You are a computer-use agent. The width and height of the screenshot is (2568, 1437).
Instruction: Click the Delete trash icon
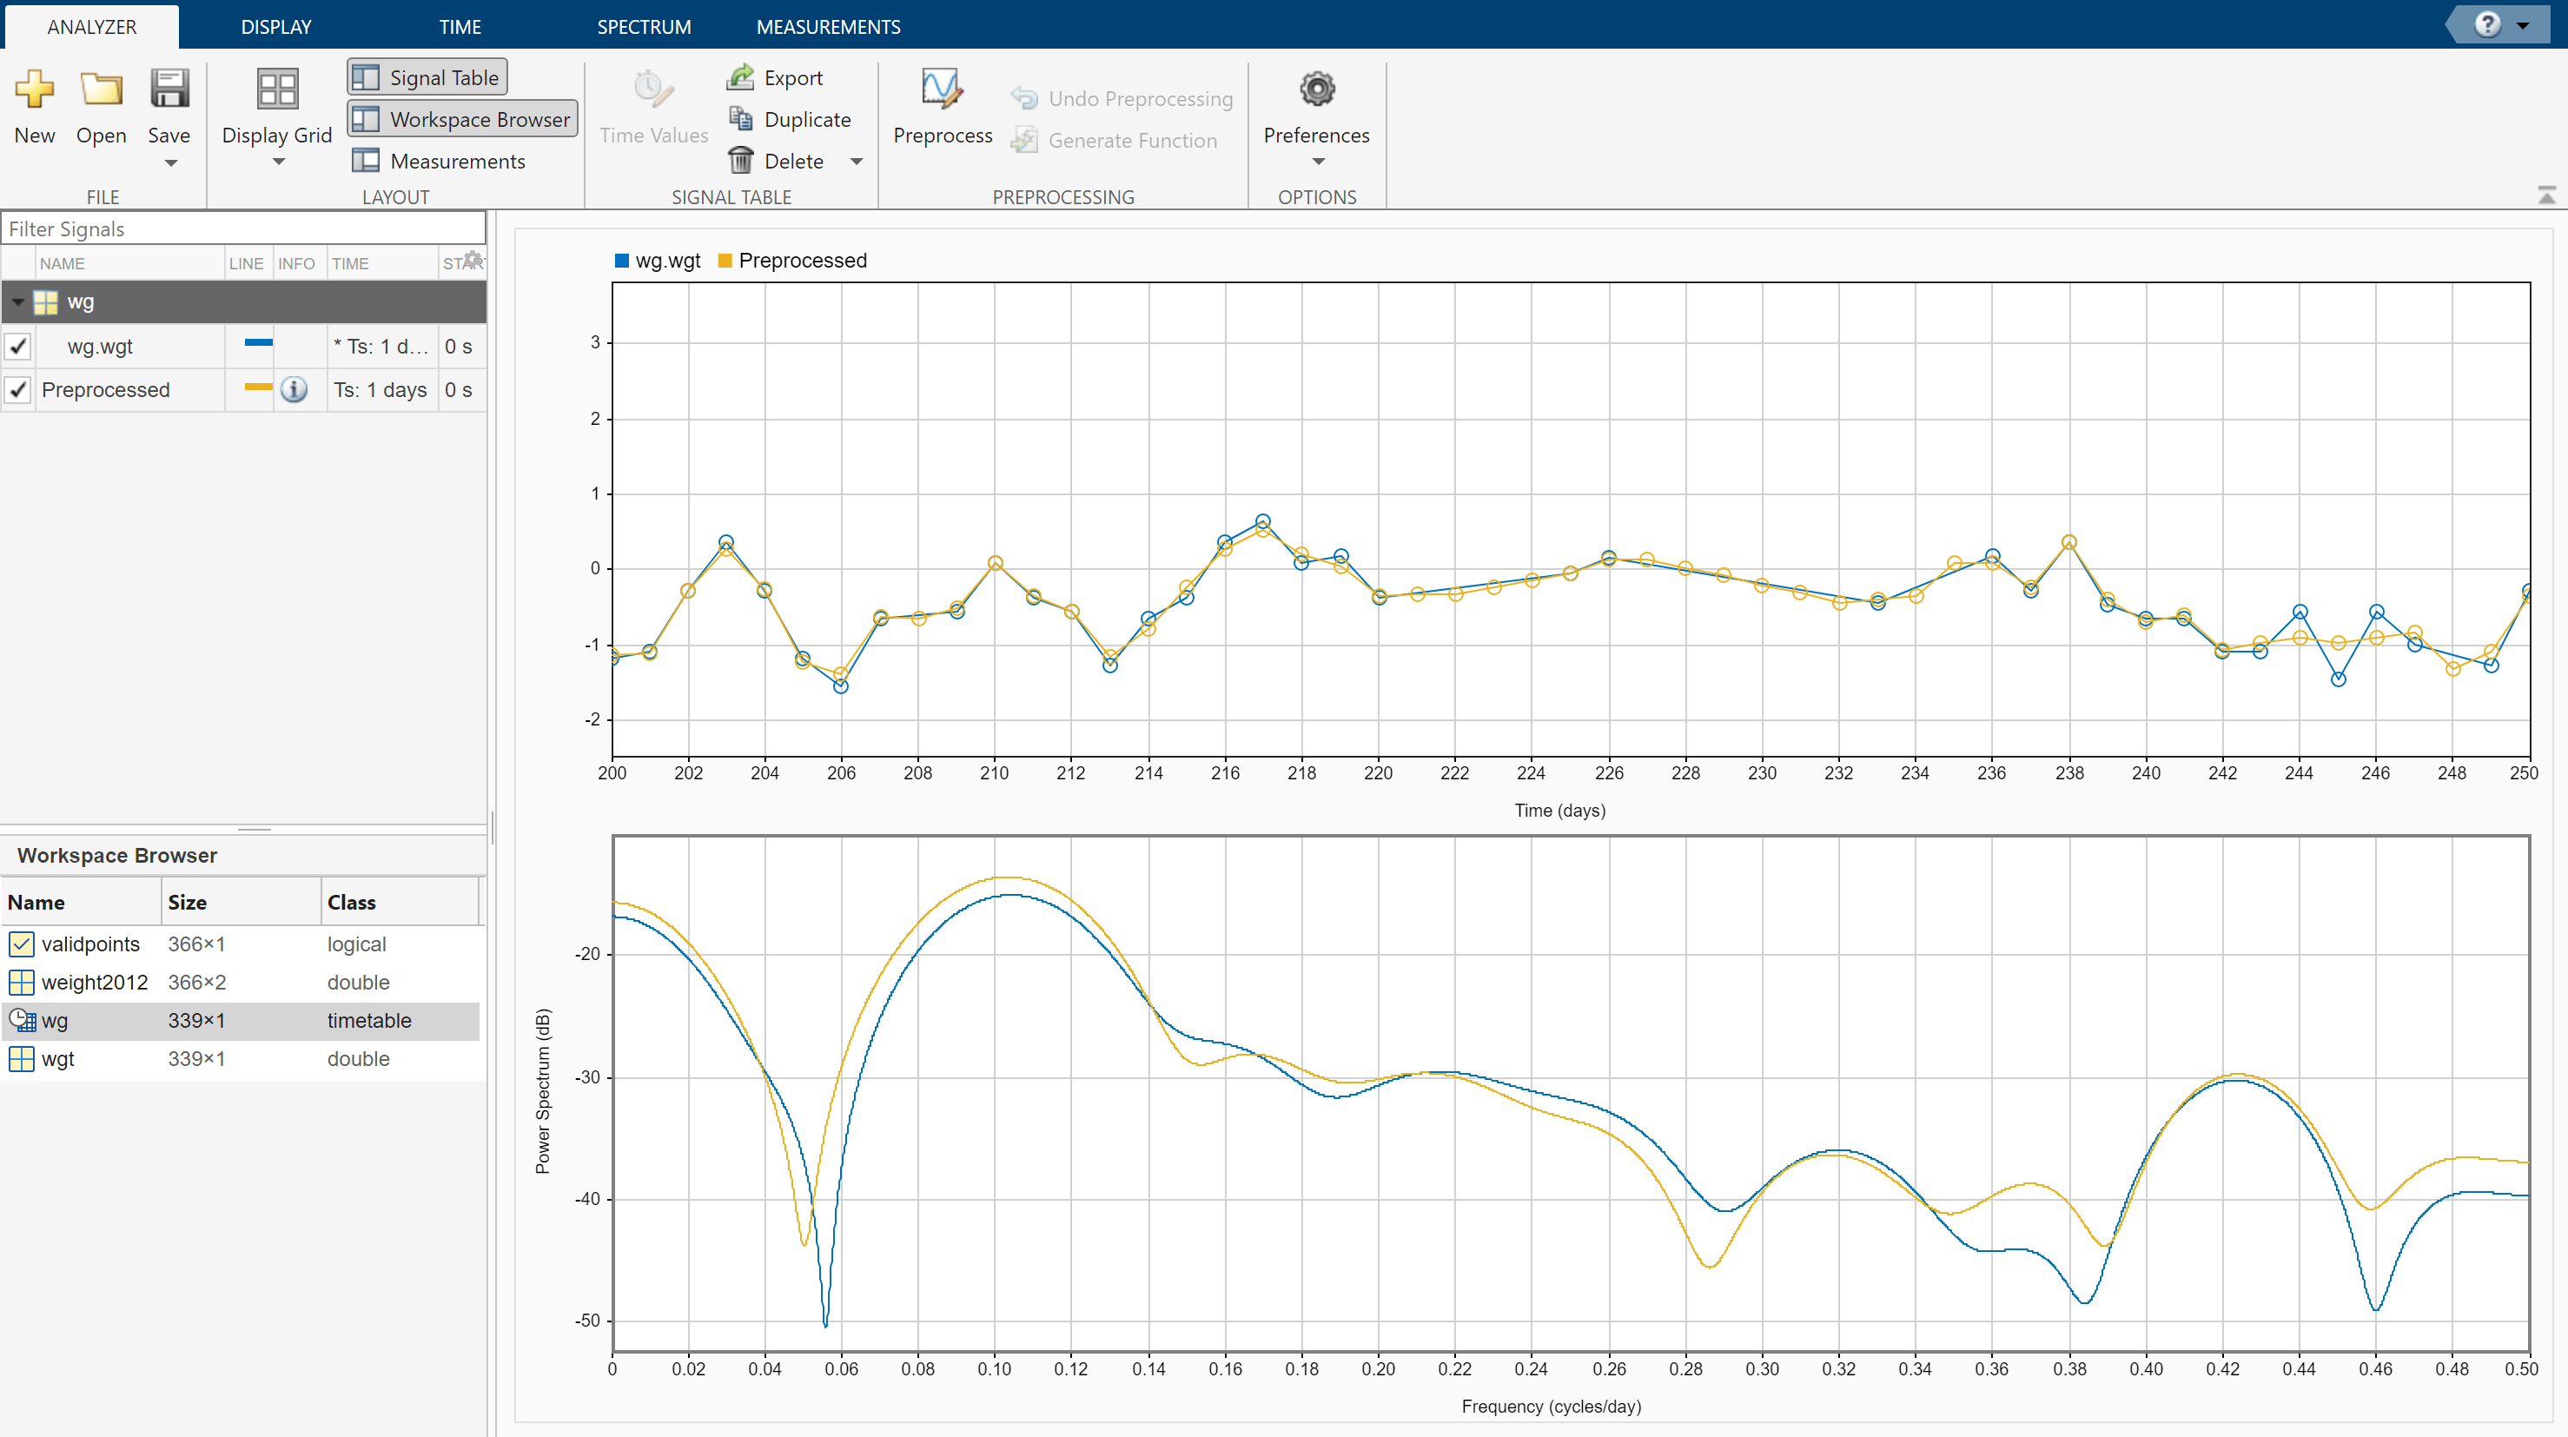pyautogui.click(x=741, y=161)
